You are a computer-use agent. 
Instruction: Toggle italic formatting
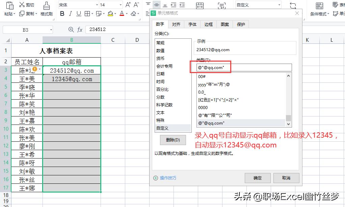coord(70,13)
